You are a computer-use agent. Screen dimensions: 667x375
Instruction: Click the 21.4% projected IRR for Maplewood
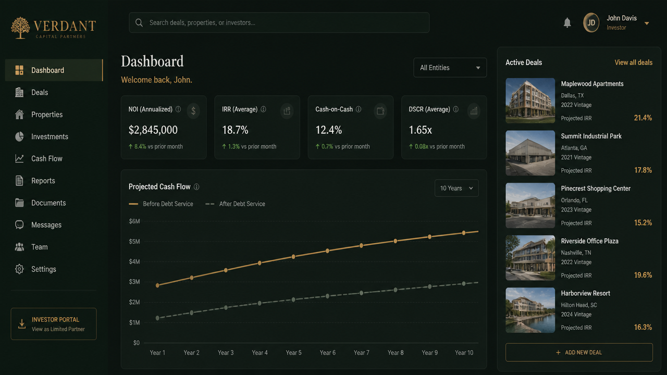click(x=643, y=118)
